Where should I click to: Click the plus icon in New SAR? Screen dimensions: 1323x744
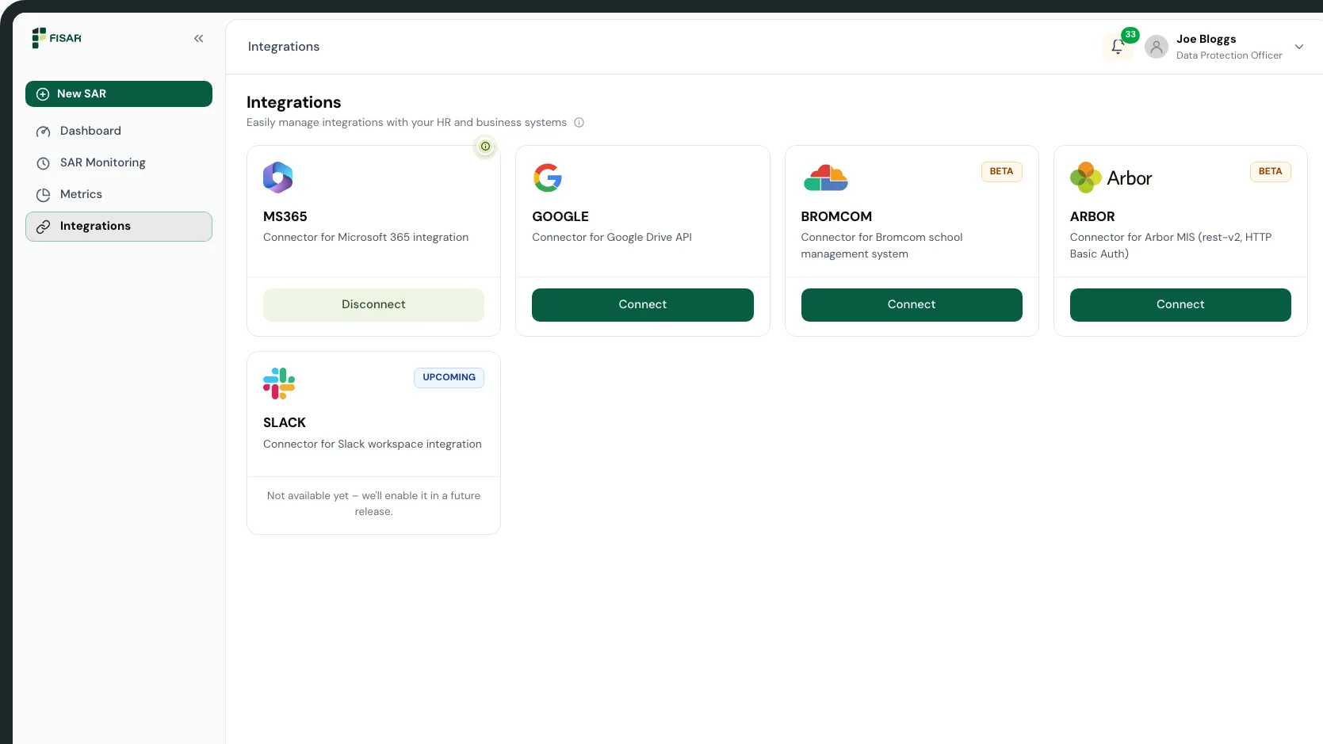point(43,93)
